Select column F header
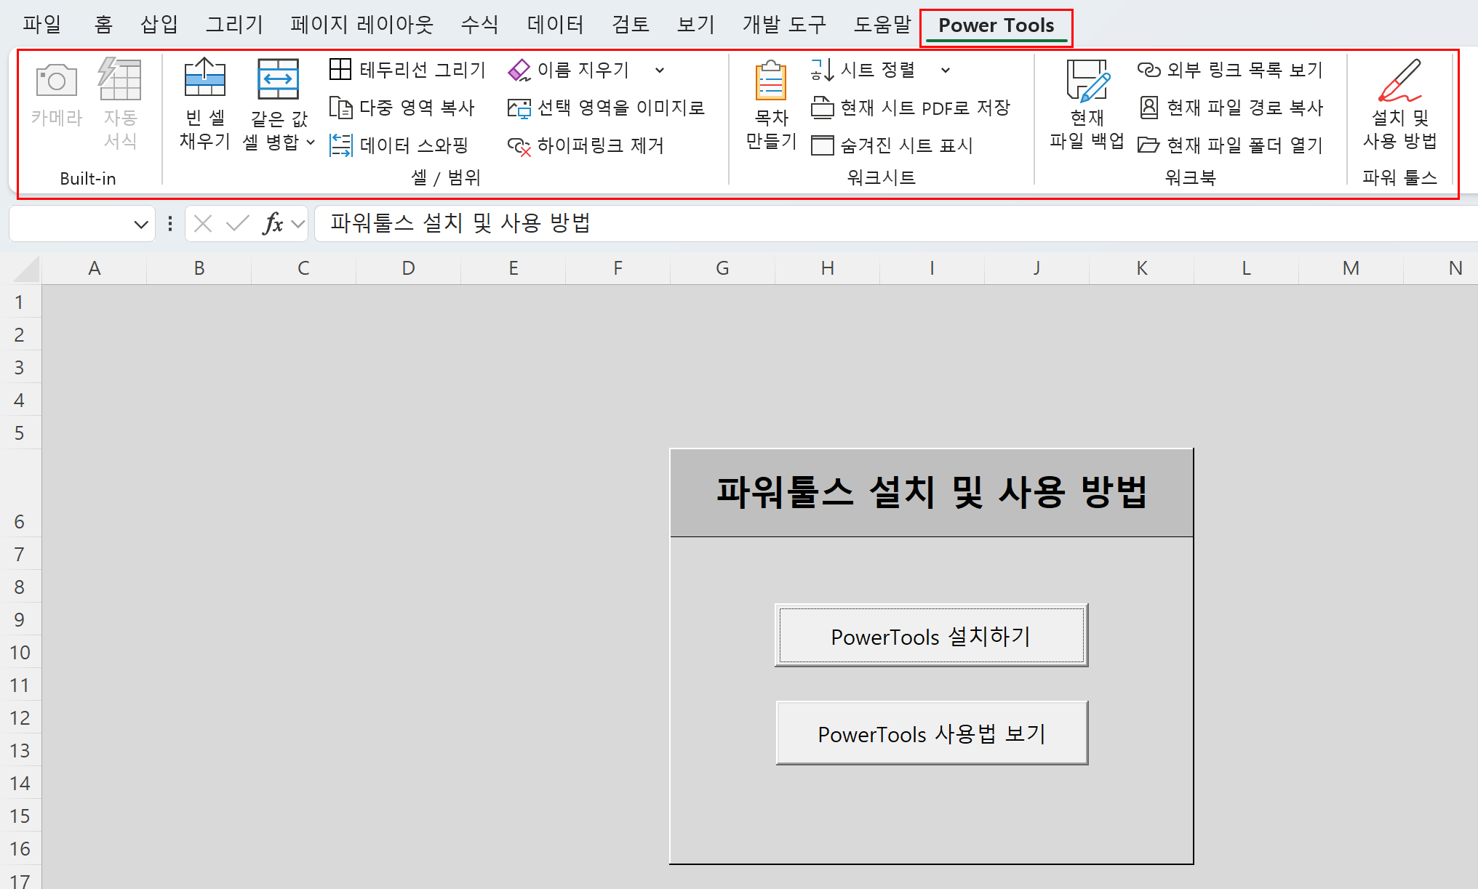 point(618,268)
